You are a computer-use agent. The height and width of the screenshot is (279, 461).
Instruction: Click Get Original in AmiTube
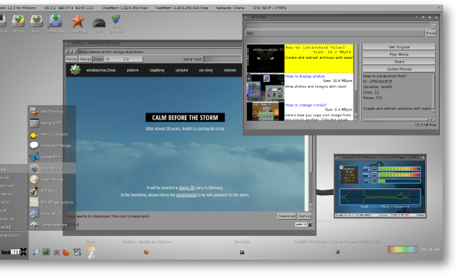pyautogui.click(x=399, y=47)
